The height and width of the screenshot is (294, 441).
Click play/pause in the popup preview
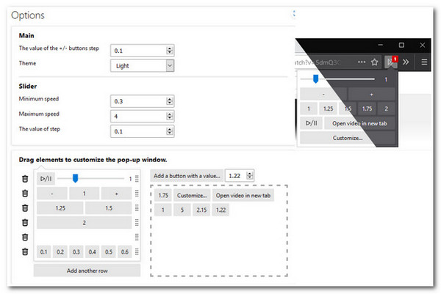[312, 123]
